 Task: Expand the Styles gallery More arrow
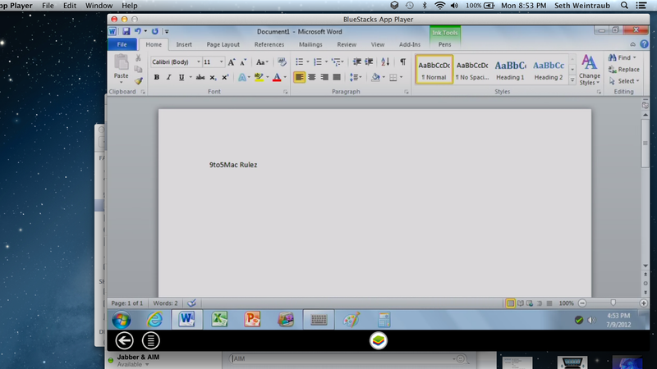pyautogui.click(x=572, y=80)
